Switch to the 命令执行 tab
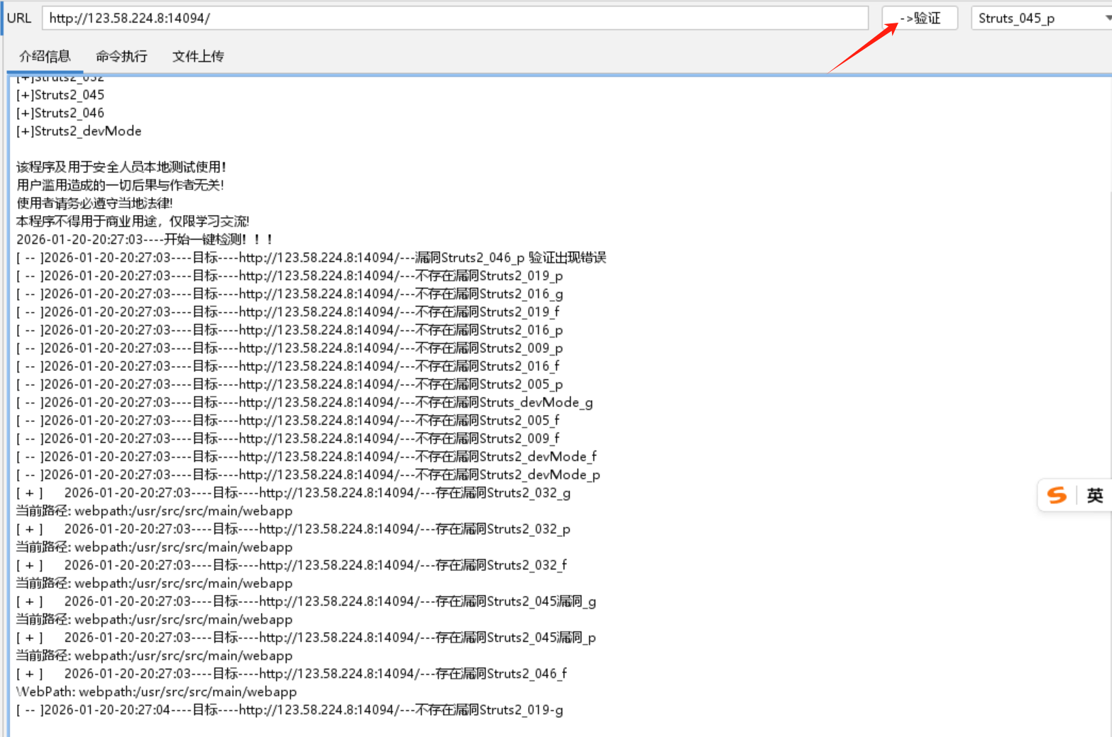The width and height of the screenshot is (1112, 737). (x=121, y=56)
